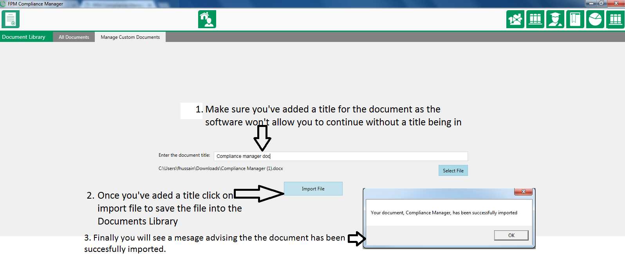
Task: Click OK in the import success dialog
Action: 511,235
